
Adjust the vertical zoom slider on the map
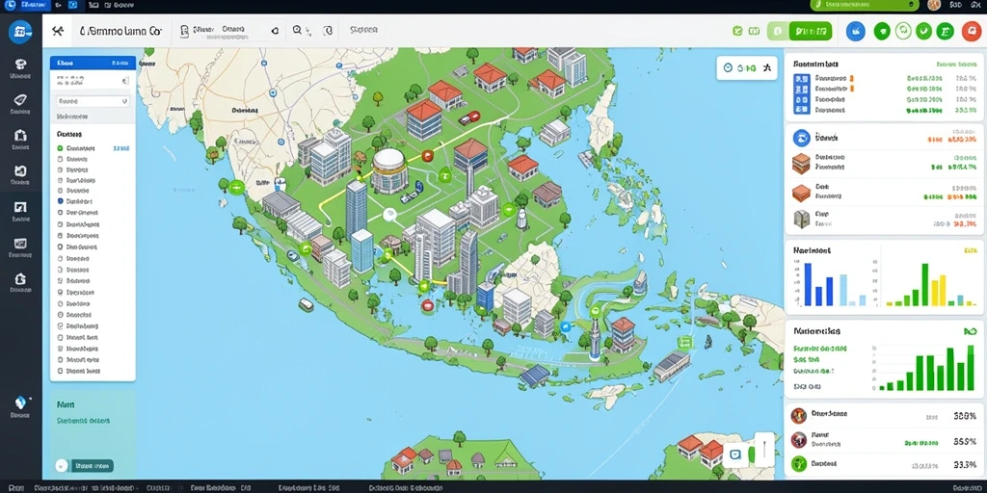point(763,449)
